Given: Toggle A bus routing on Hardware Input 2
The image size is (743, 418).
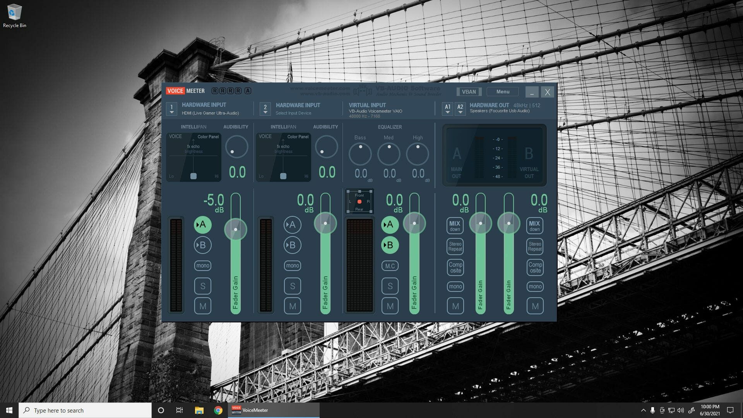Looking at the screenshot, I should 292,225.
